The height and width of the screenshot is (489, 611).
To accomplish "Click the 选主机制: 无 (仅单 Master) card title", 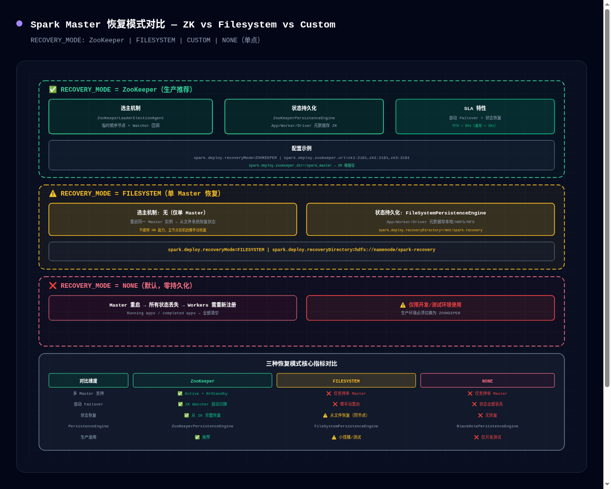I will pyautogui.click(x=172, y=213).
